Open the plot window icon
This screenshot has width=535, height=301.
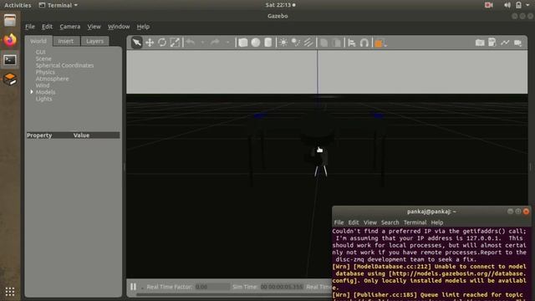coord(505,43)
